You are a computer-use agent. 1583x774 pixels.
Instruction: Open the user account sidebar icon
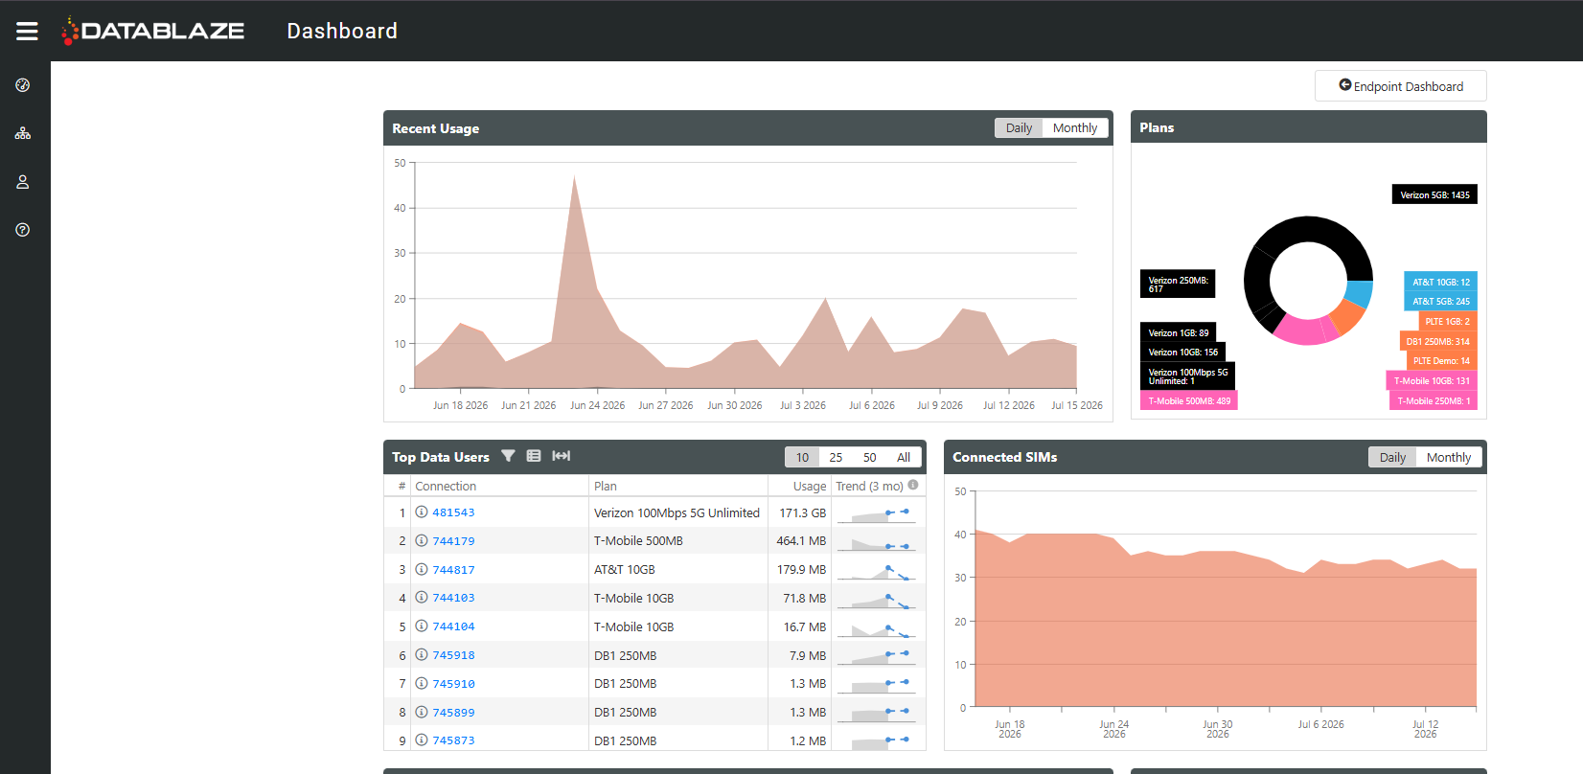coord(23,181)
